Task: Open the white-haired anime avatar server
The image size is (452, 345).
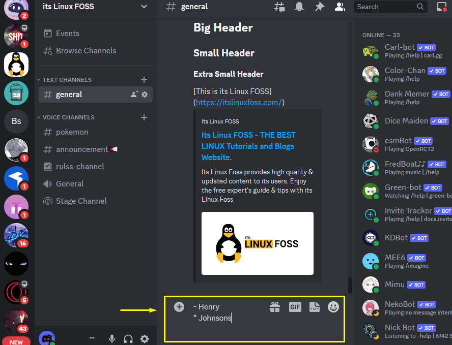Action: (x=16, y=149)
